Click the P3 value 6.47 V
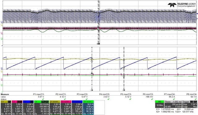Viewport: 198px width, 115px height. pyautogui.click(x=84, y=97)
